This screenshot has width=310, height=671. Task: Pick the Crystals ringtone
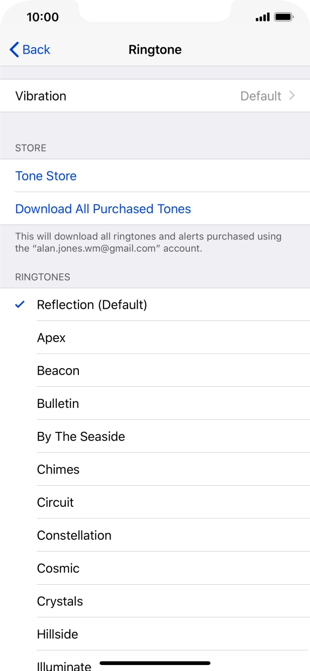click(60, 601)
